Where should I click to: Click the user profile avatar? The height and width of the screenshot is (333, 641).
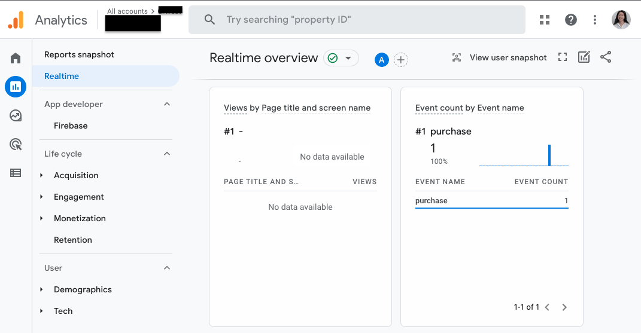(621, 20)
